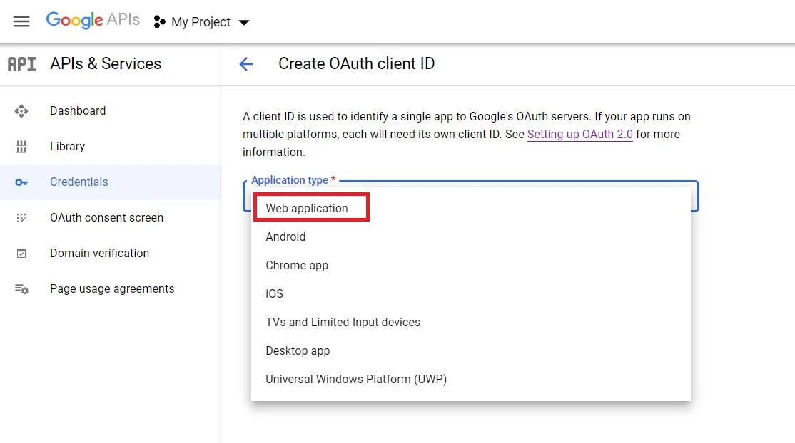The width and height of the screenshot is (795, 443).
Task: Click the API logo next to APIs & Services
Action: [21, 63]
